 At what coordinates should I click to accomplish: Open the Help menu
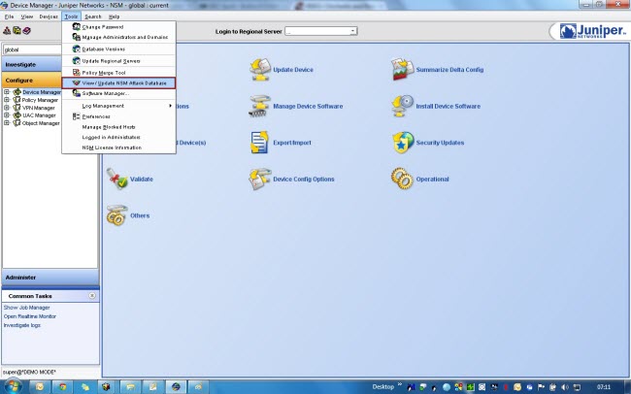point(115,16)
